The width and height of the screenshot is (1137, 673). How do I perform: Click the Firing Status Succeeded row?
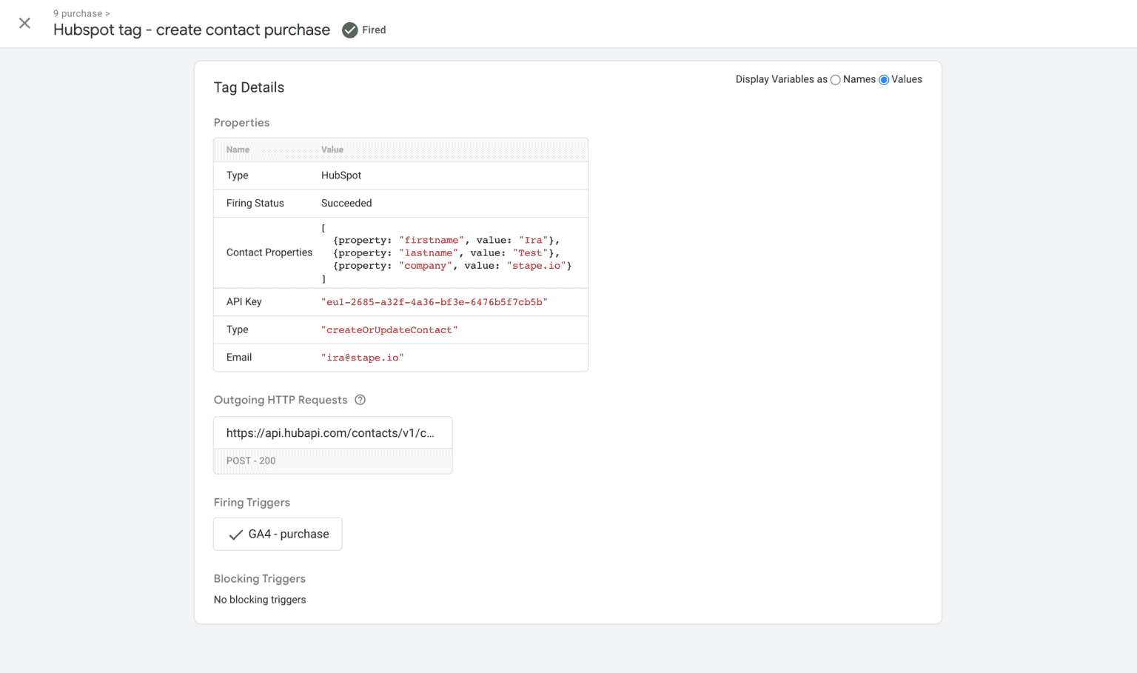point(346,203)
